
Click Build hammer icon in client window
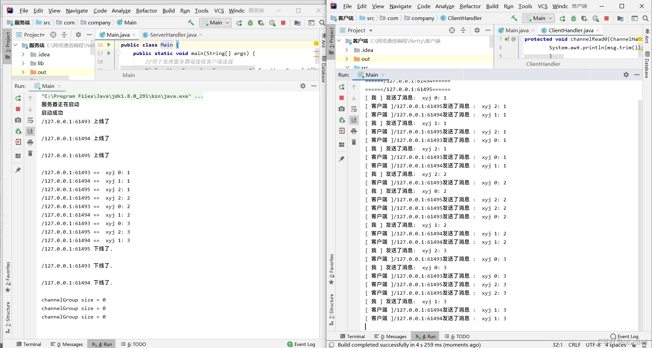pyautogui.click(x=514, y=18)
